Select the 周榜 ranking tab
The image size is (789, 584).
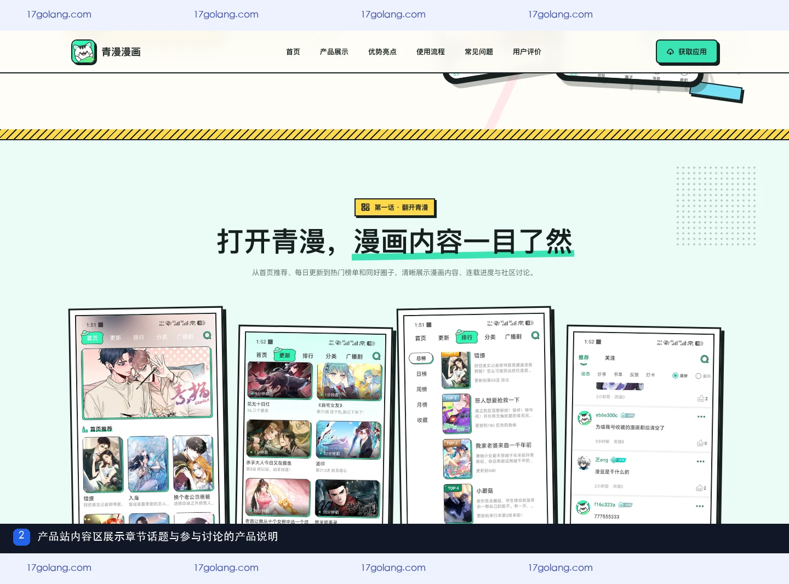pos(421,390)
